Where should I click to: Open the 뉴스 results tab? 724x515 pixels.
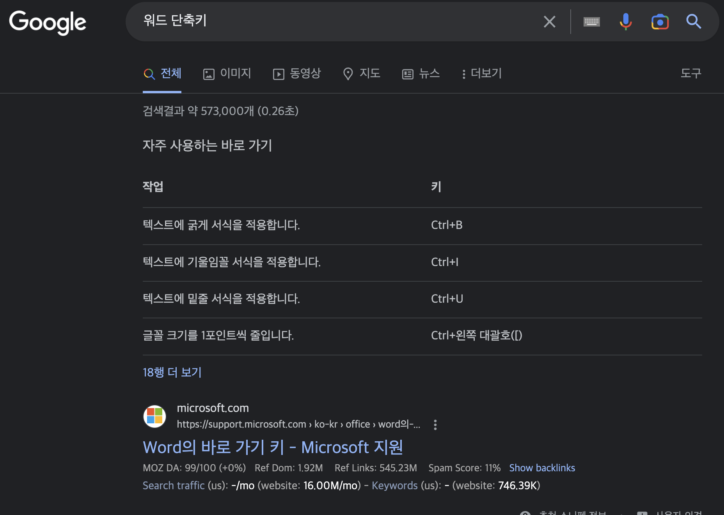pyautogui.click(x=421, y=74)
